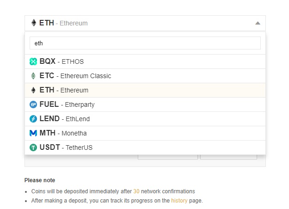The image size is (289, 209).
Task: Select MTH - Monetha from the list
Action: click(145, 133)
